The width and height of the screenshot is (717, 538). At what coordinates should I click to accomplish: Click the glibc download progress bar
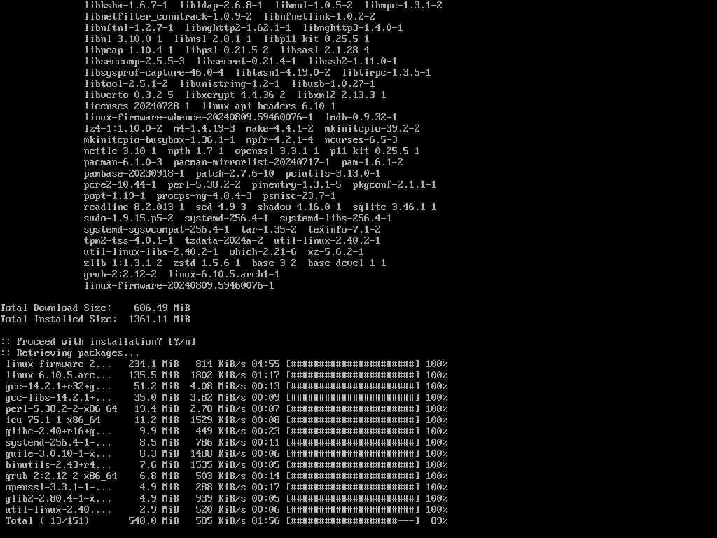tap(353, 432)
